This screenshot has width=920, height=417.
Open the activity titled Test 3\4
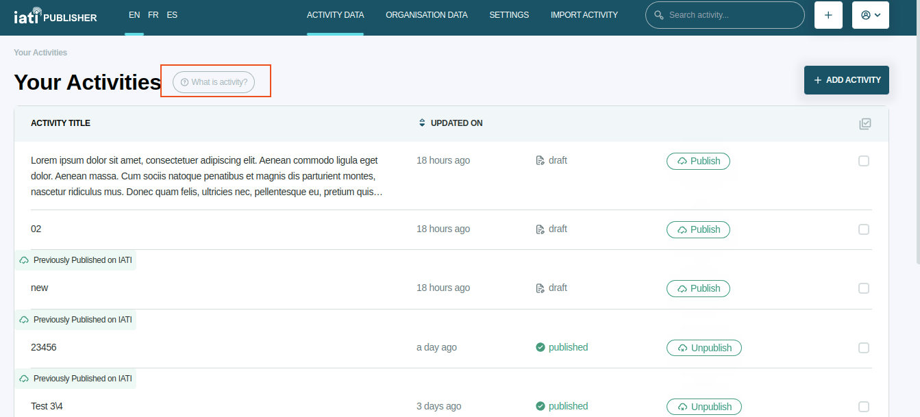click(x=47, y=406)
